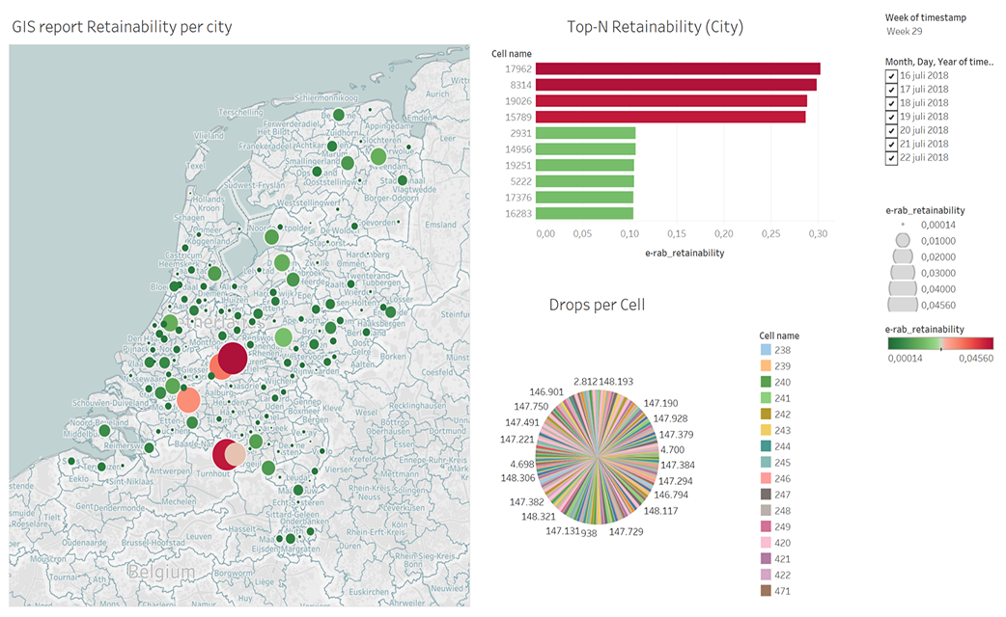Click the bar for cell 16283

[x=585, y=213]
